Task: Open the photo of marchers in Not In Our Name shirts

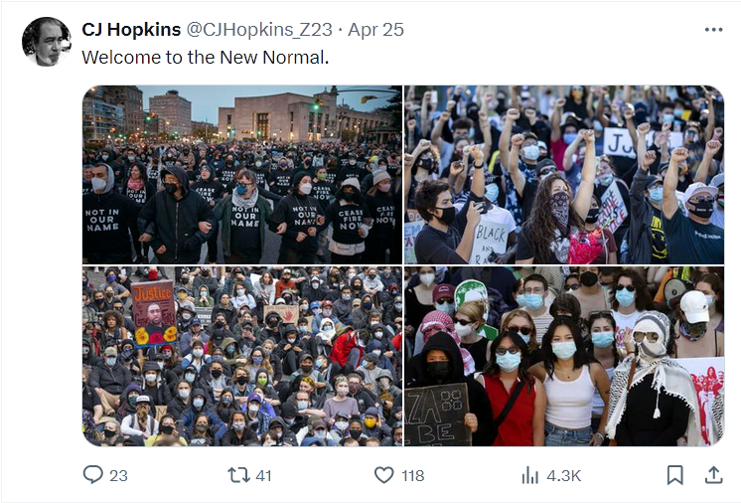Action: [x=242, y=174]
